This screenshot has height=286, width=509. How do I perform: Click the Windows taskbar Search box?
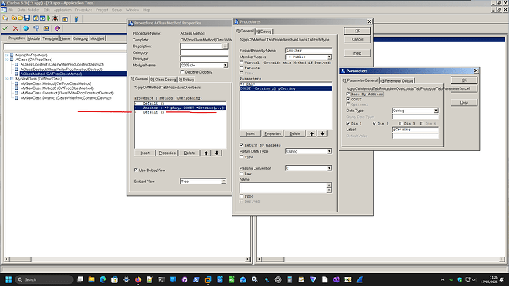(x=44, y=279)
